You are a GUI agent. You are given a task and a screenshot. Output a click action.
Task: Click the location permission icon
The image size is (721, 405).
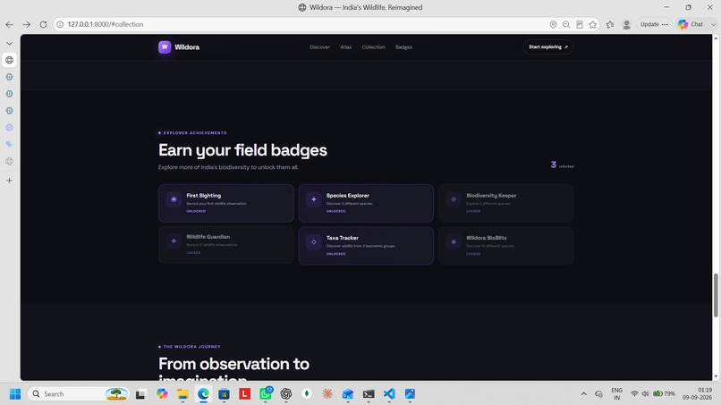553,24
